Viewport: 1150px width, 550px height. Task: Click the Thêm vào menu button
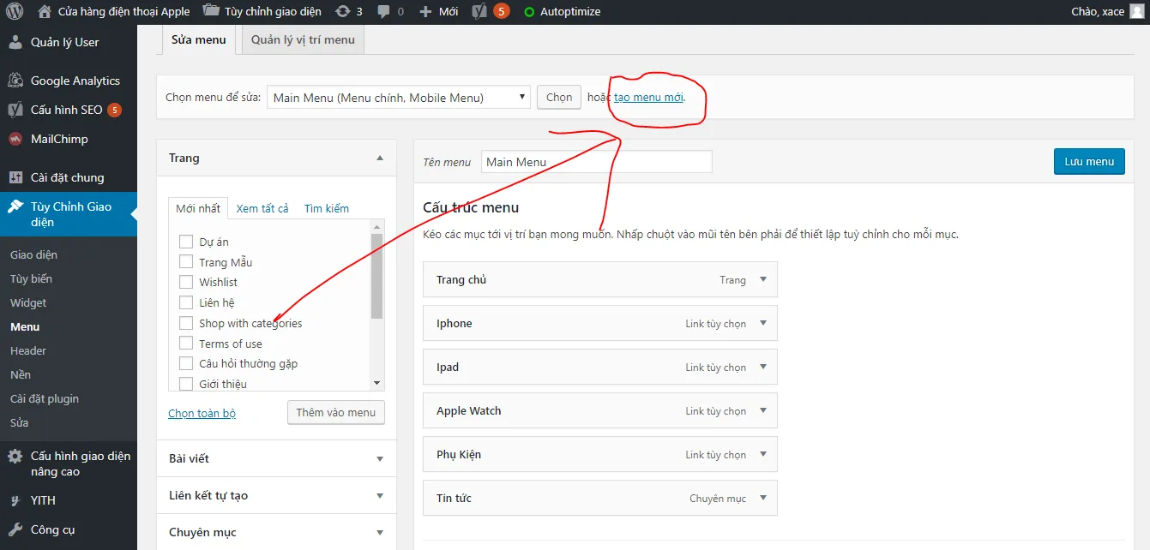click(336, 412)
